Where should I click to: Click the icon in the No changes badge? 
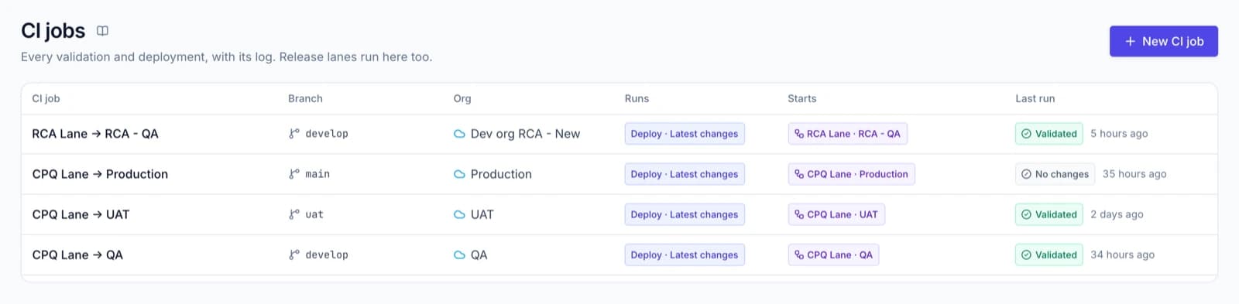click(x=1026, y=174)
